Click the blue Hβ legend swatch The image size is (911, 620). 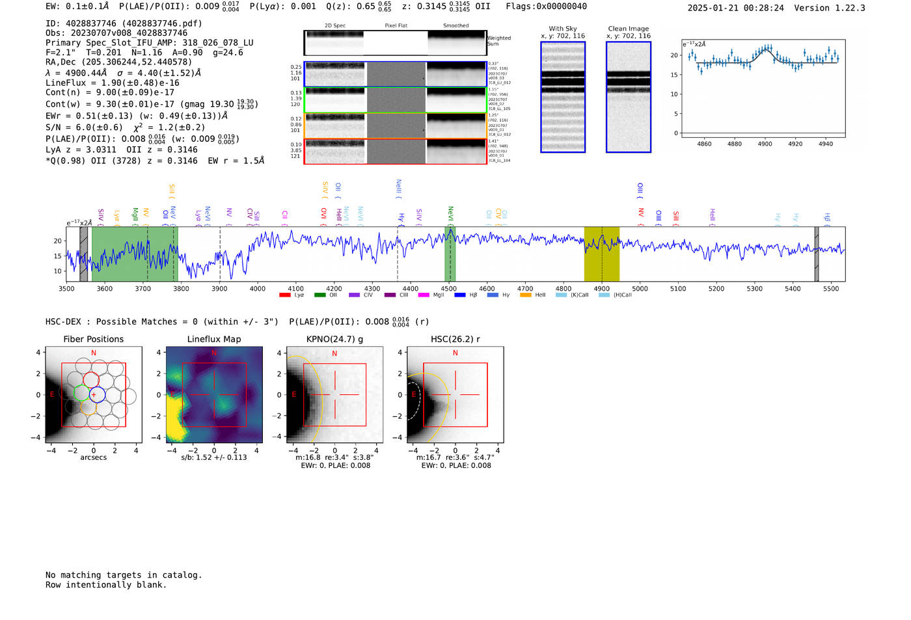tap(460, 295)
